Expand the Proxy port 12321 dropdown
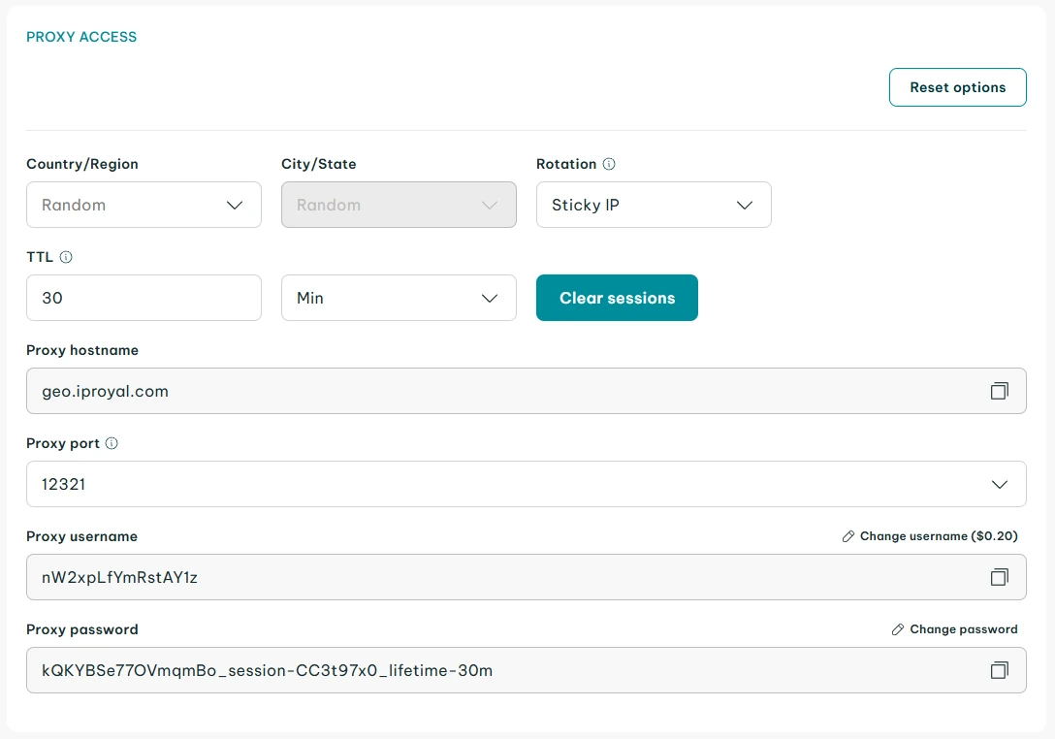1055x739 pixels. (526, 484)
